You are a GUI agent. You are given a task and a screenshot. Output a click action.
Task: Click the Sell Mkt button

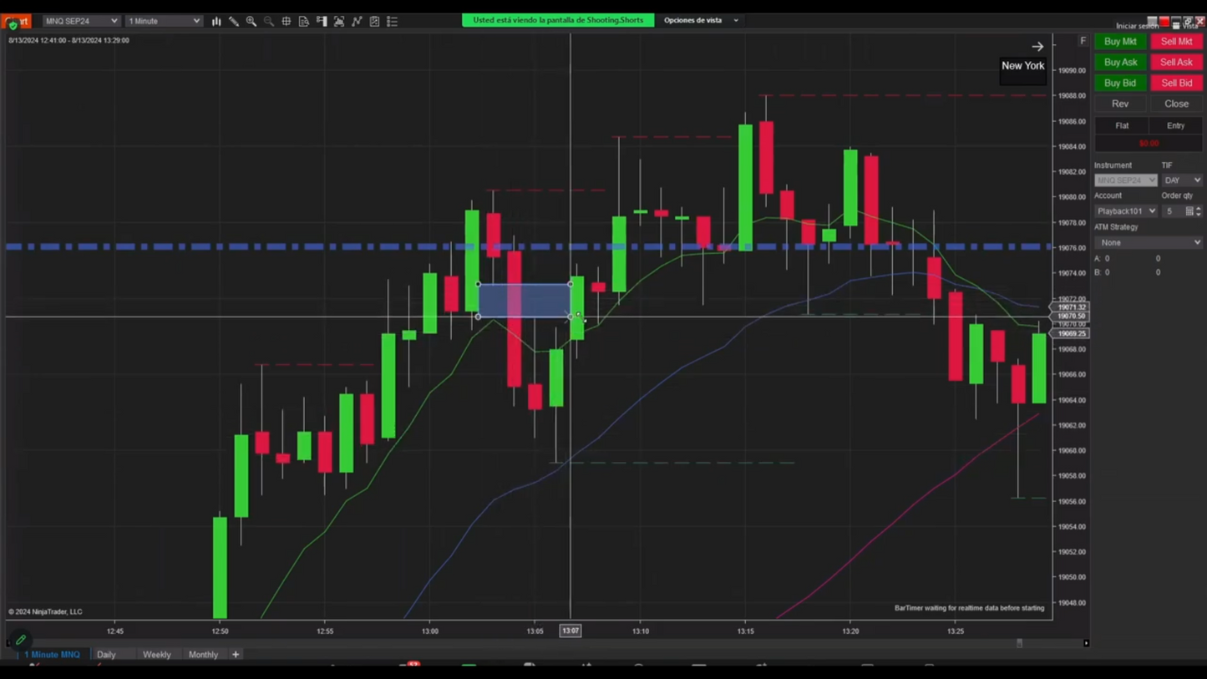pos(1176,42)
